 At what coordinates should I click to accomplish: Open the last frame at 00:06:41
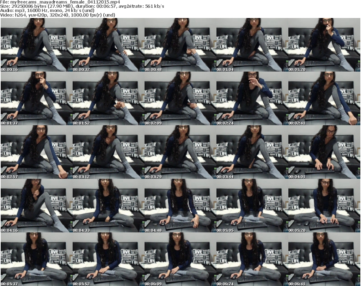point(324,259)
